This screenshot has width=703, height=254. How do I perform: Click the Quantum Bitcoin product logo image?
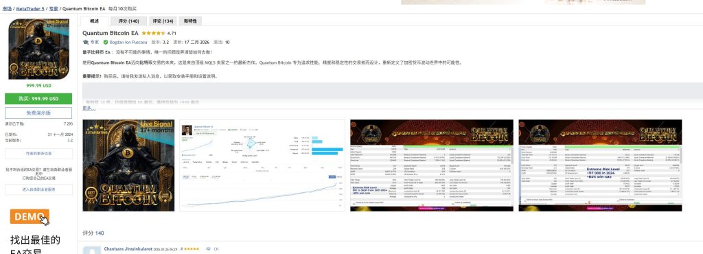(38, 49)
